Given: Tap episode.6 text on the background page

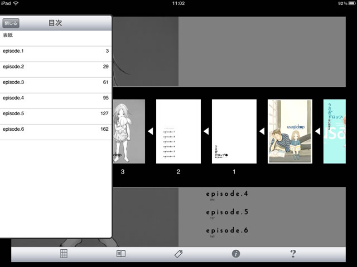Looking at the screenshot, I should [x=227, y=230].
